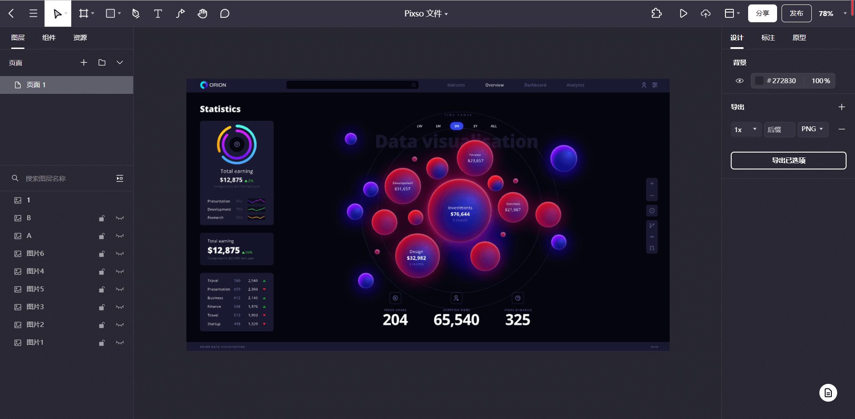The height and width of the screenshot is (419, 855).
Task: Switch to the 组件 tab
Action: [49, 38]
